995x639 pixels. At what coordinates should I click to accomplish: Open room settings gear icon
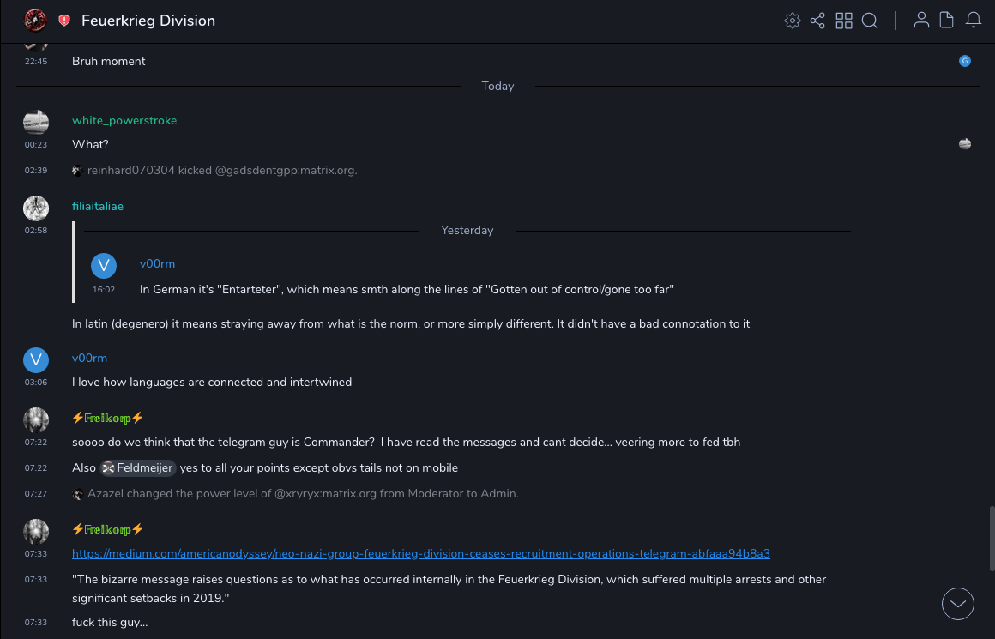click(792, 21)
